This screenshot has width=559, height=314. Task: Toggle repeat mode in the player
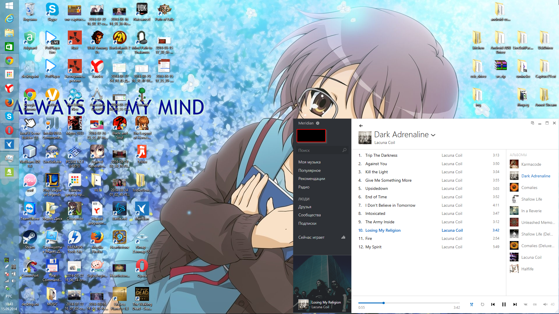point(482,304)
